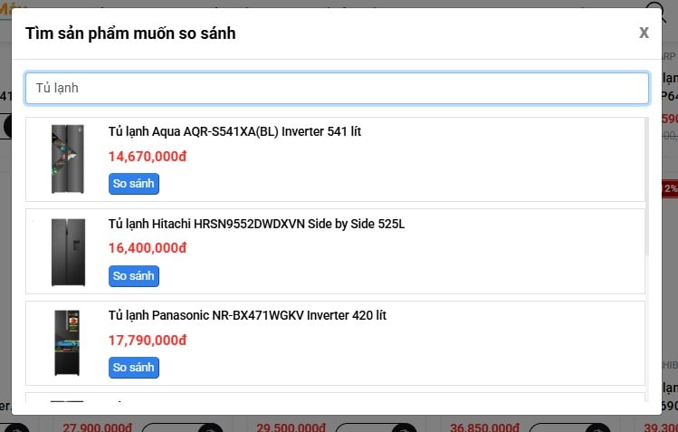
Task: Click the results list vertical scrollbar
Action: 647,187
